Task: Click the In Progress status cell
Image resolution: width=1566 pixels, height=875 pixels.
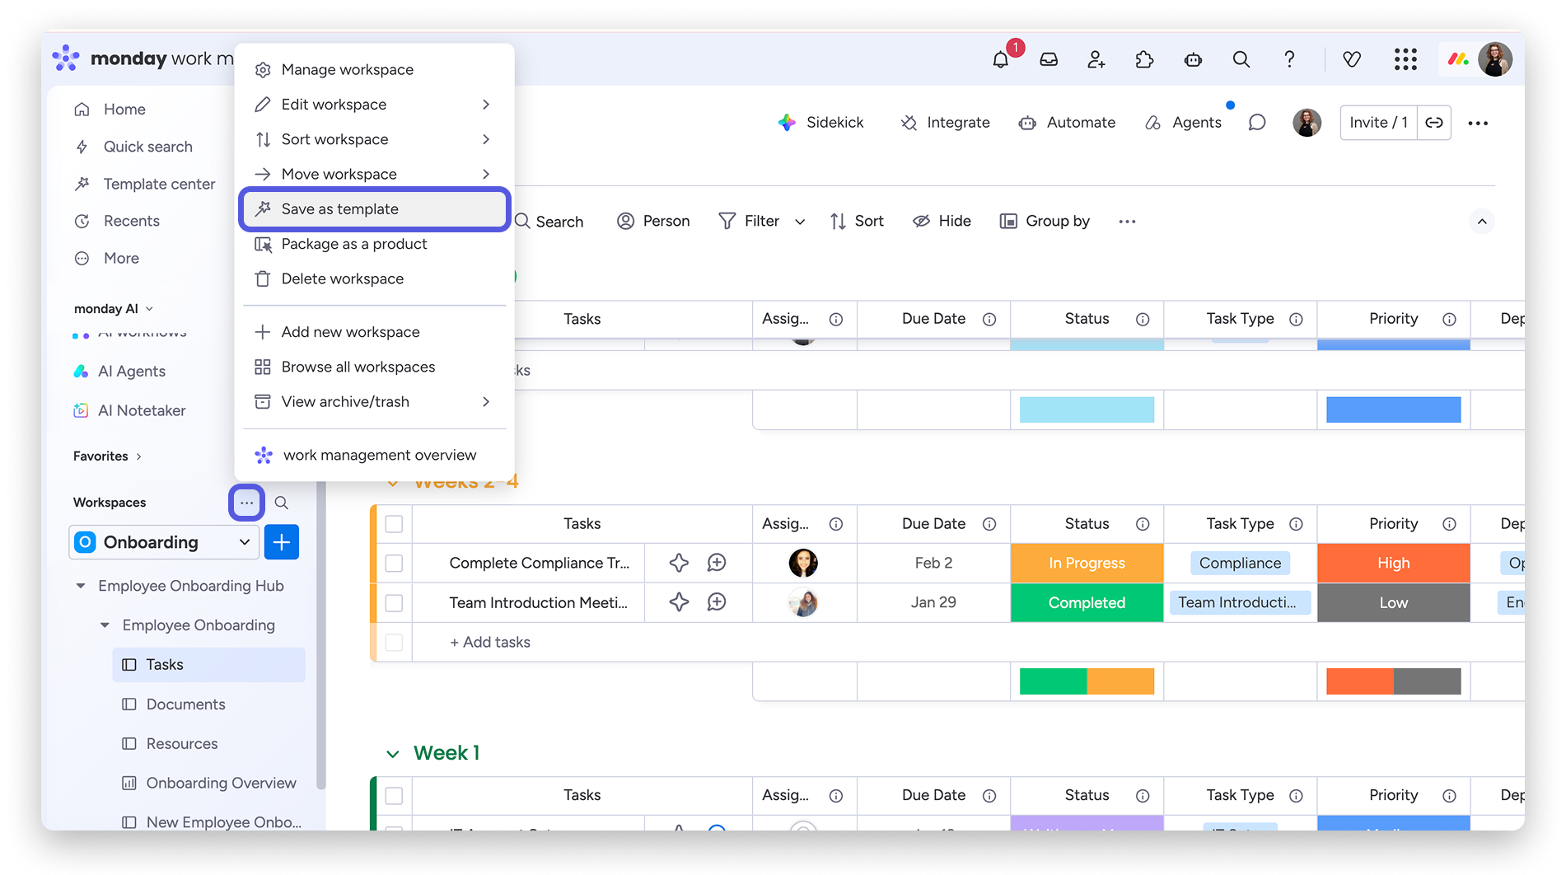Action: click(1087, 564)
